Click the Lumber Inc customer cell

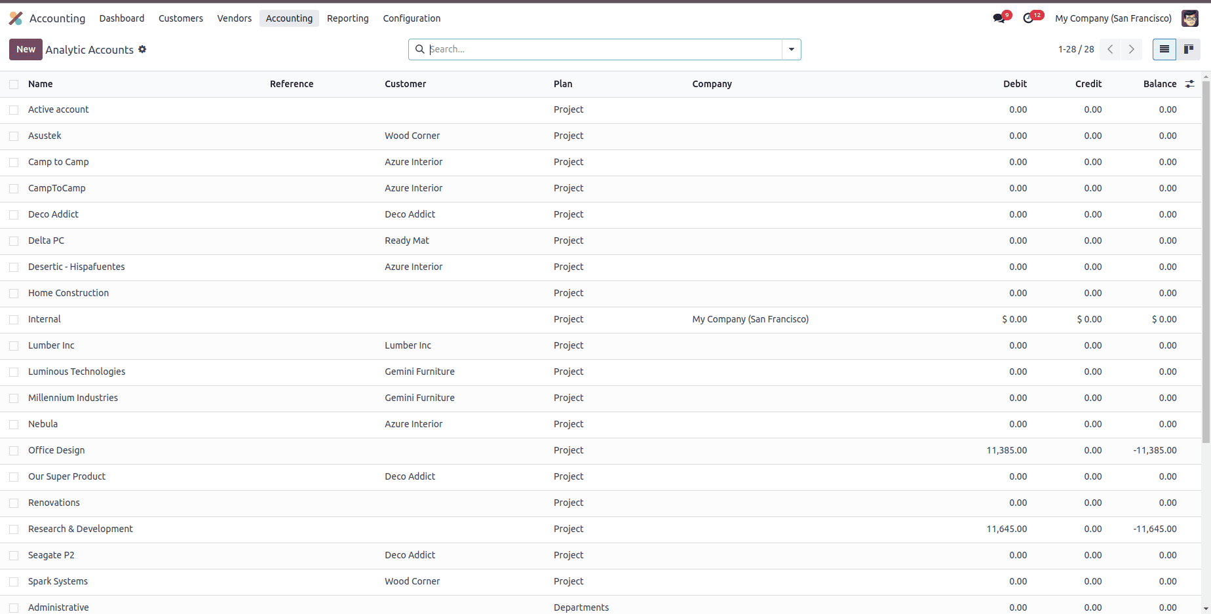tap(408, 345)
